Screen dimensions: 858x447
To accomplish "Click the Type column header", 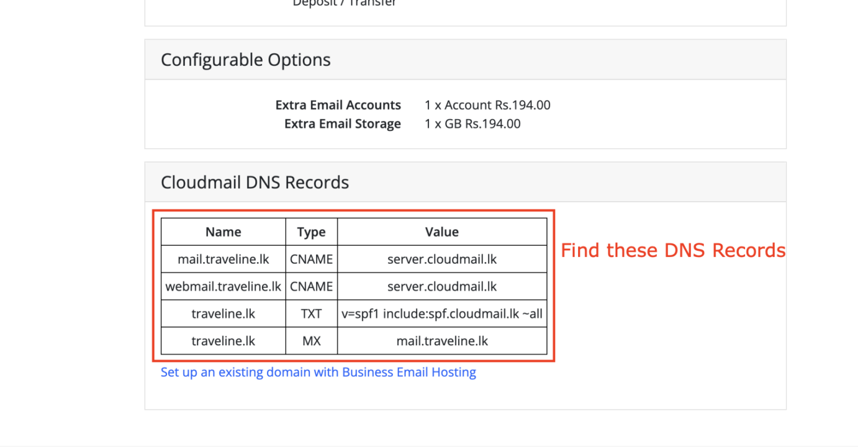I will tap(311, 232).
